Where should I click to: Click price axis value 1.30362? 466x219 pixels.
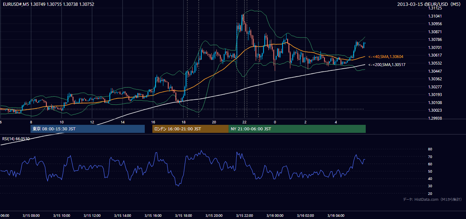(435, 79)
